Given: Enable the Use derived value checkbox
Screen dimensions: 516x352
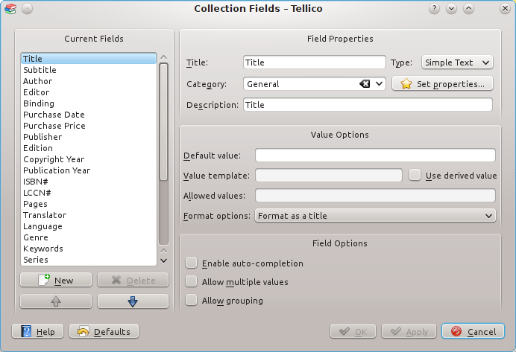Looking at the screenshot, I should [x=415, y=175].
